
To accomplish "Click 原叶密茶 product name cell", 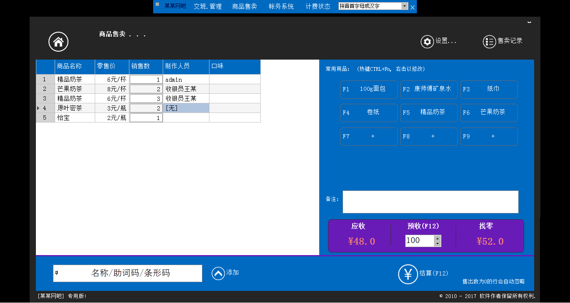I will coord(75,108).
